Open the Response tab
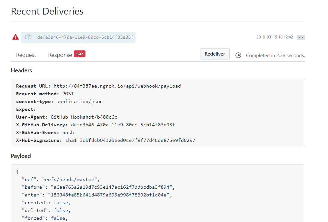The height and width of the screenshot is (222, 328). point(60,55)
